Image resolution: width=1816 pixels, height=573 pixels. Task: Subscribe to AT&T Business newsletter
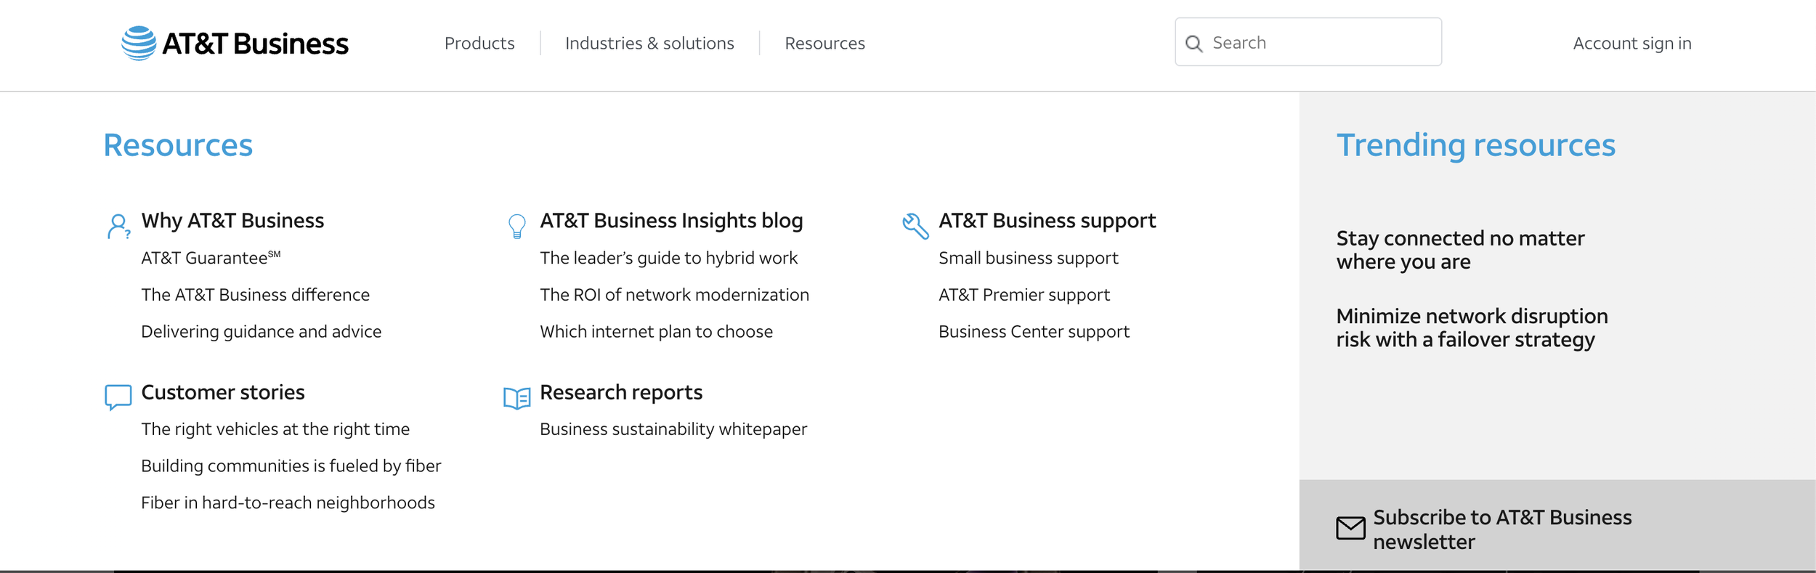coord(1501,529)
